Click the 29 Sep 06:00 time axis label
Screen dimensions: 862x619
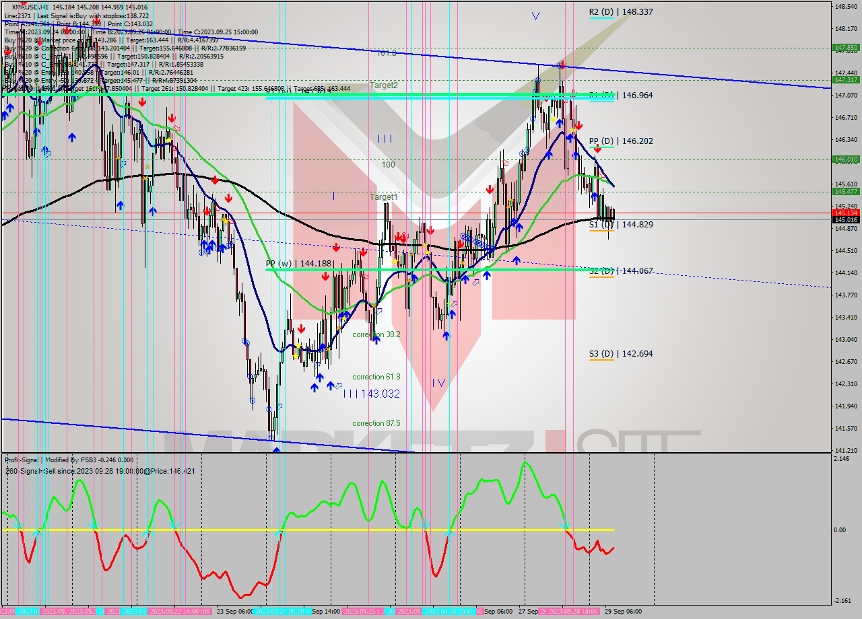coord(623,612)
